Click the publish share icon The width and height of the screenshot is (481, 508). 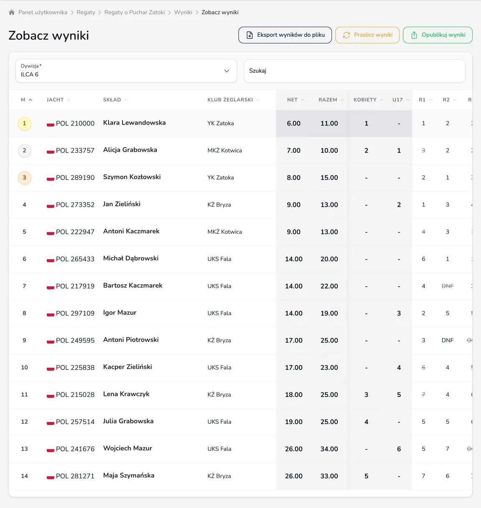coord(414,35)
